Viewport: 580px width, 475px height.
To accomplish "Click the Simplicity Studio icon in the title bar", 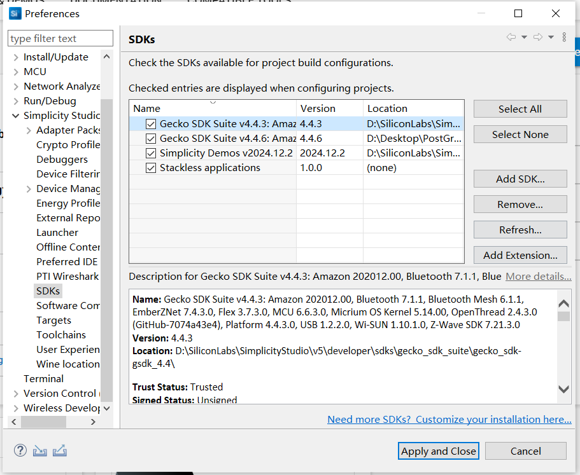I will (x=15, y=13).
